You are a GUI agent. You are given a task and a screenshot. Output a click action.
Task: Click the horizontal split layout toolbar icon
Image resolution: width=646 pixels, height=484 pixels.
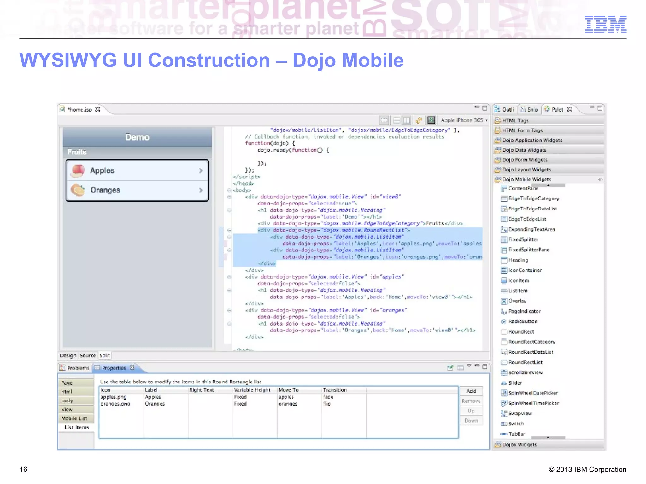point(397,120)
